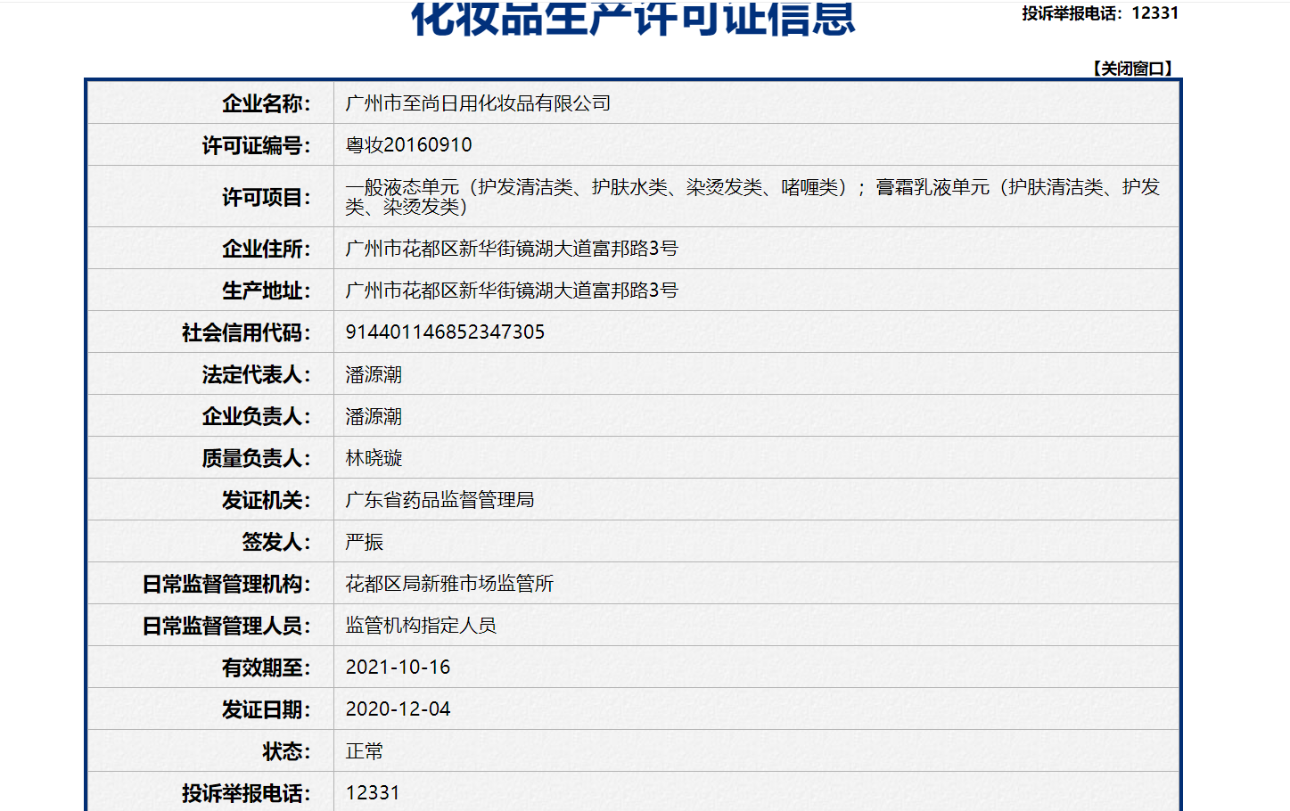Select 监管机构指定人员 value
Image resolution: width=1290 pixels, height=811 pixels.
coord(421,626)
